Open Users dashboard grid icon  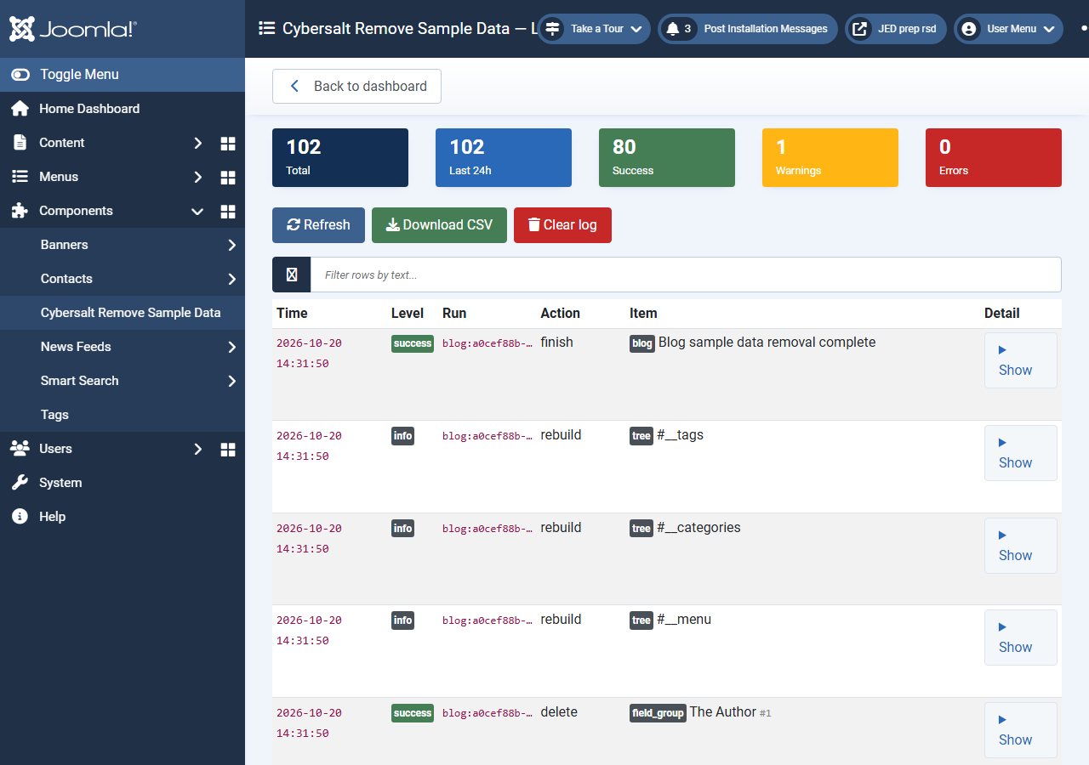point(228,449)
